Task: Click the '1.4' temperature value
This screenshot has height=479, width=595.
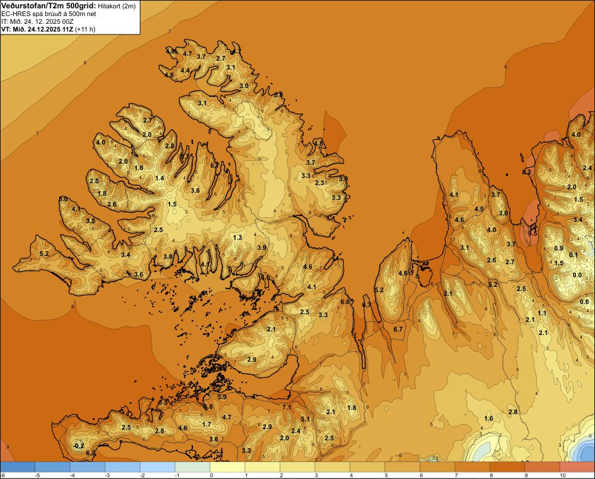Action: click(x=159, y=178)
